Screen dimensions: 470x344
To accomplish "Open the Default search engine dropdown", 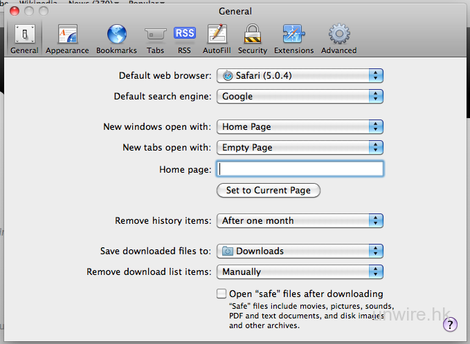I will (300, 97).
